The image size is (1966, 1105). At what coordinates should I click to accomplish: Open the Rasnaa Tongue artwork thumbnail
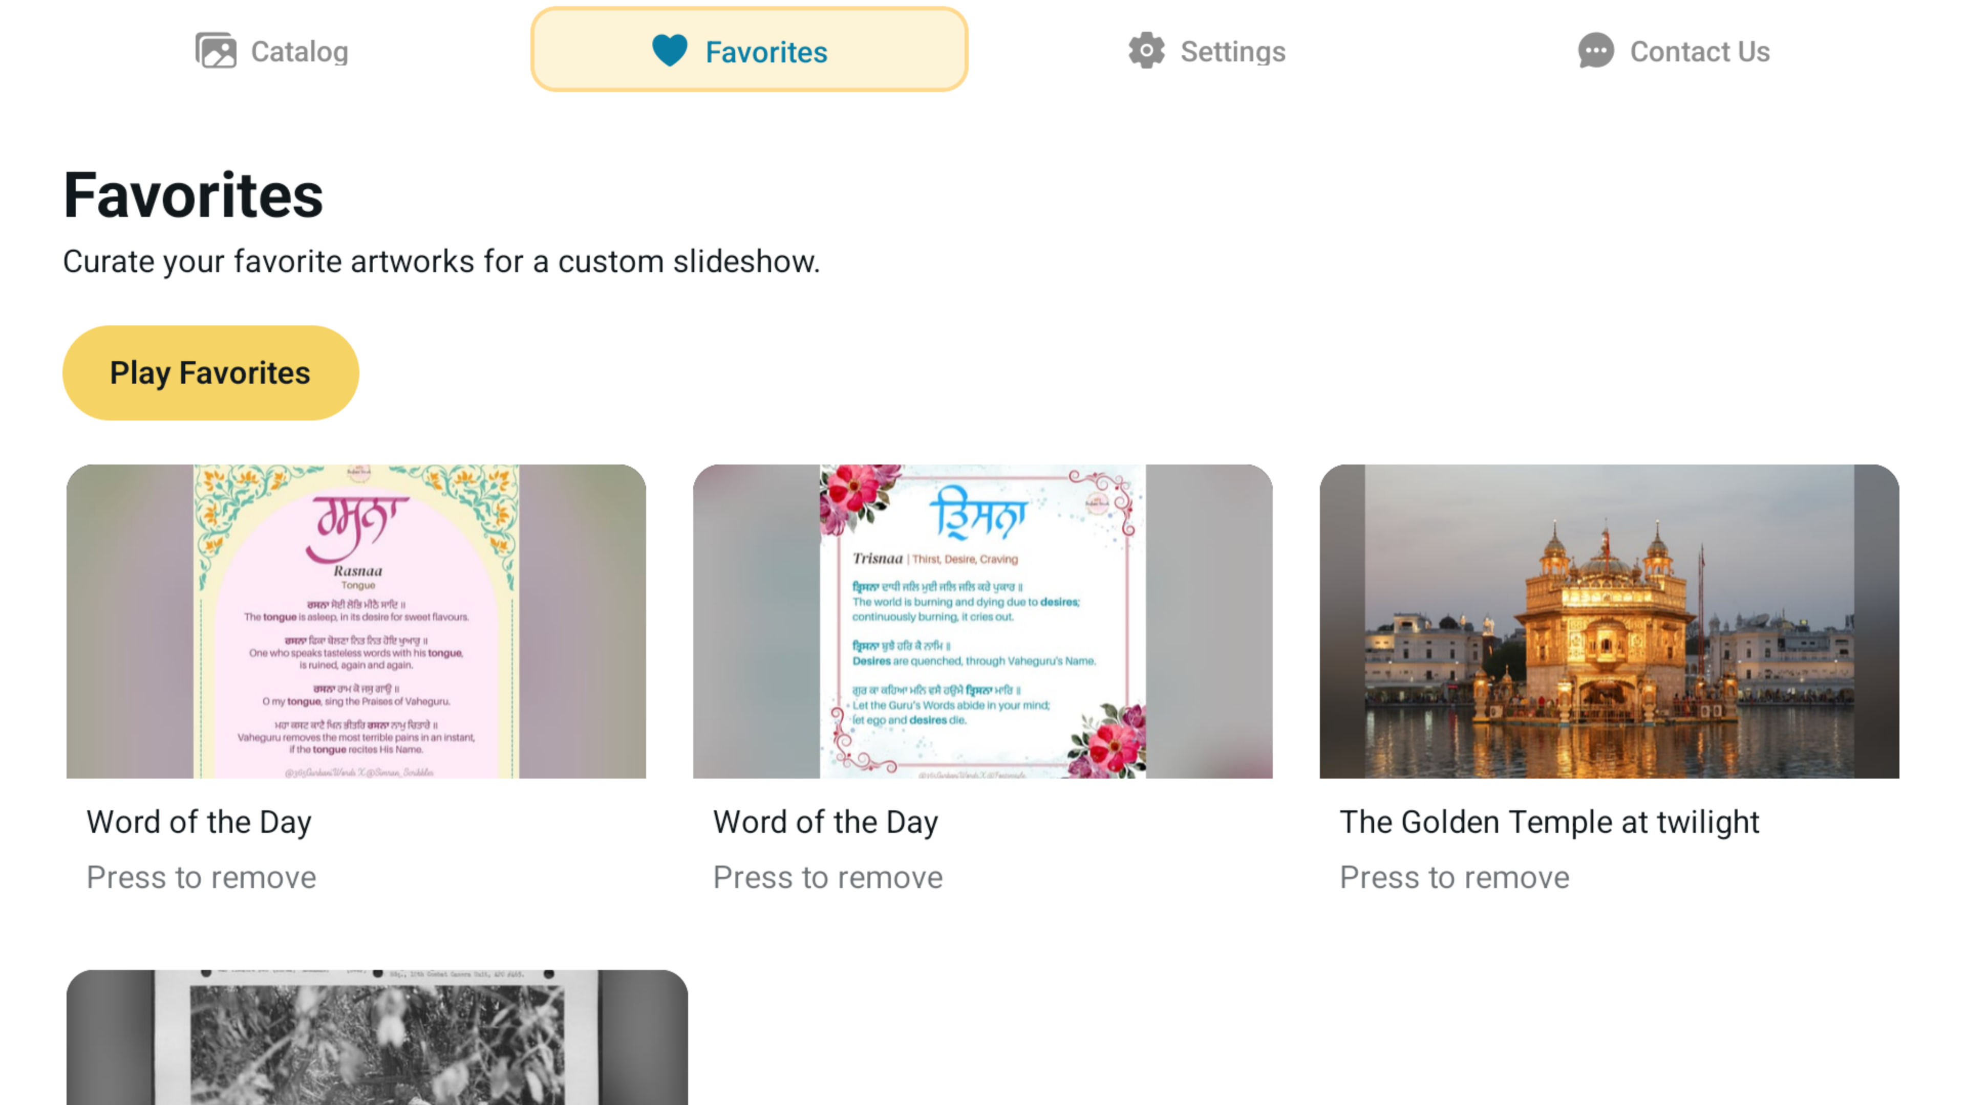pyautogui.click(x=356, y=621)
